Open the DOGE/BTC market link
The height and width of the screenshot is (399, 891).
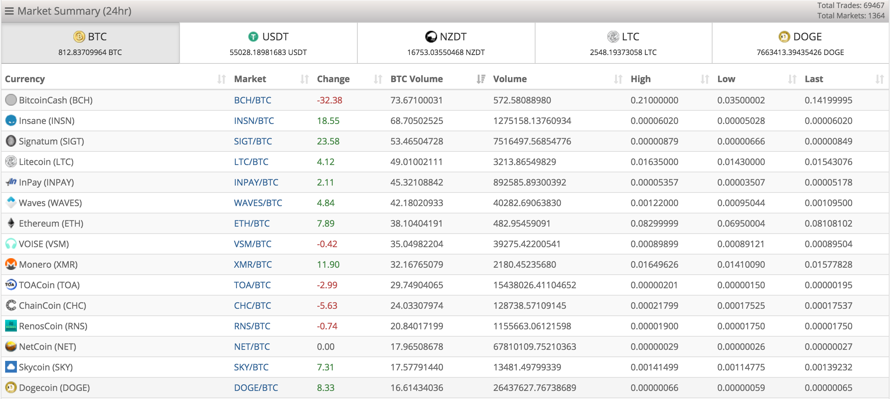click(x=256, y=388)
